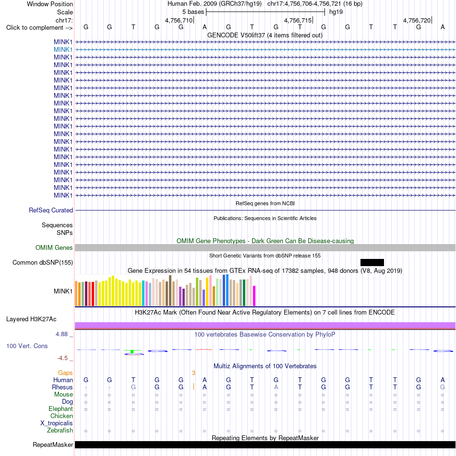Image resolution: width=456 pixels, height=456 pixels.
Task: Click the Short Genetic Variants from dbSNP title
Action: pos(265,256)
